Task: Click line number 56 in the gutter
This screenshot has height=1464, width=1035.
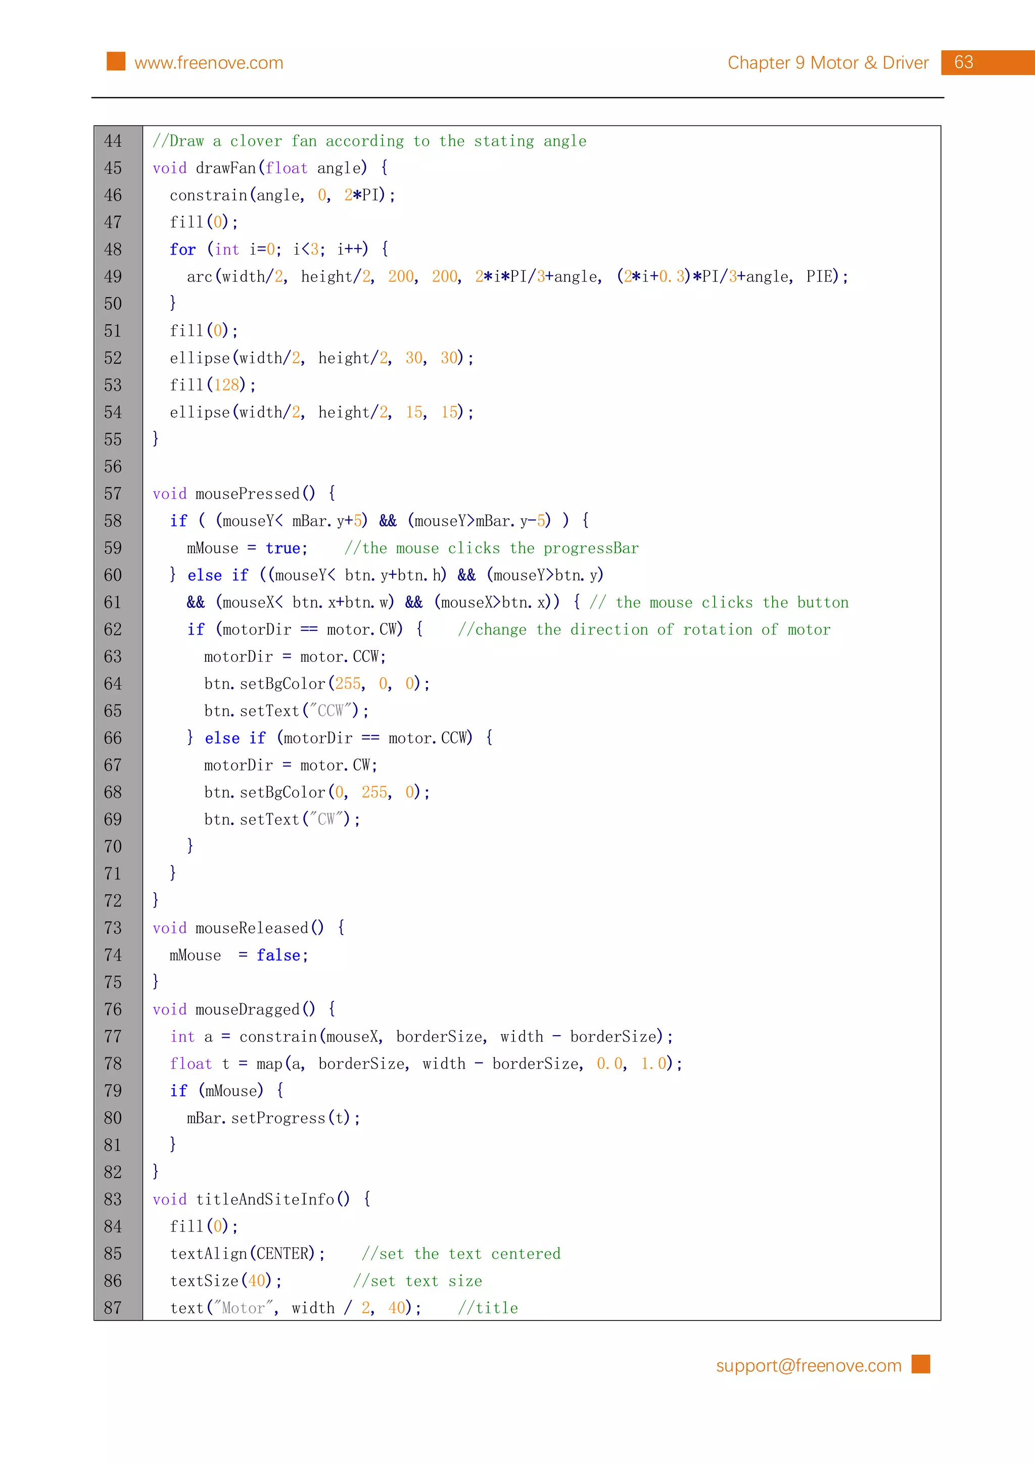Action: (x=113, y=467)
